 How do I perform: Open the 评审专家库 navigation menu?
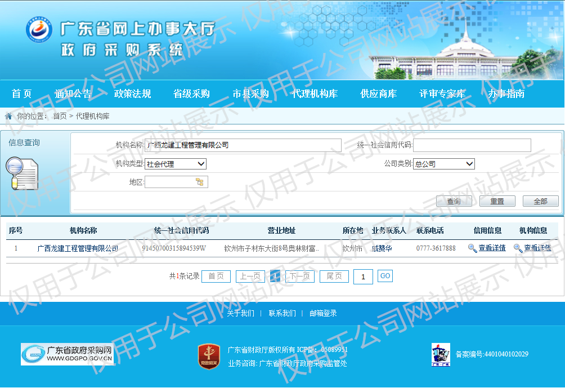[442, 93]
